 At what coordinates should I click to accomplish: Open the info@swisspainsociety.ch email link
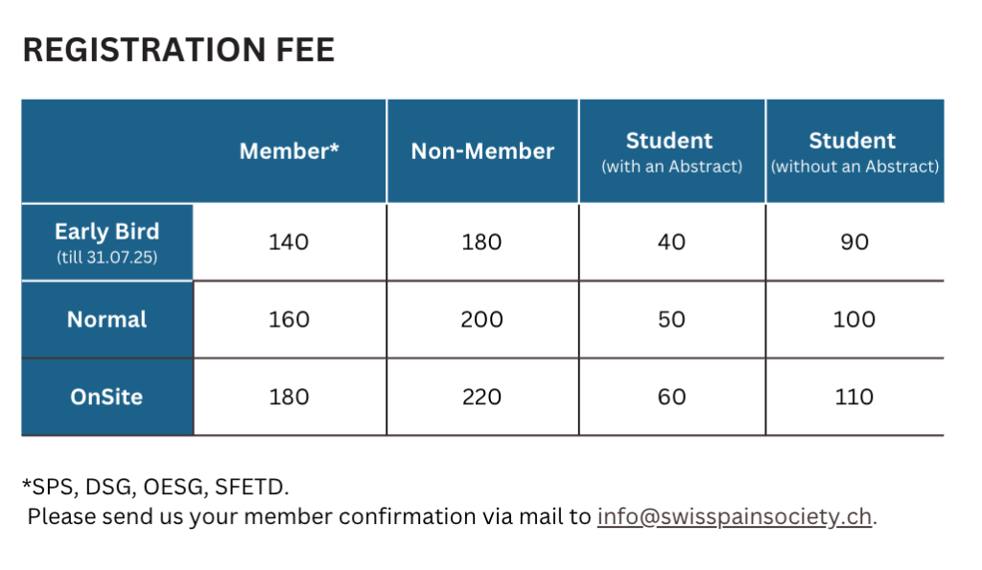pos(734,517)
